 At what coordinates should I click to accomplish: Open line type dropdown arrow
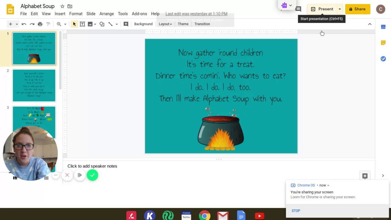click(x=117, y=24)
